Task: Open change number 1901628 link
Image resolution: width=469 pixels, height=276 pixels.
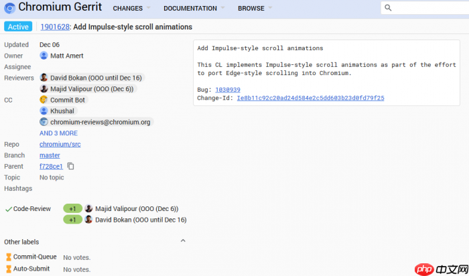Action: [54, 27]
